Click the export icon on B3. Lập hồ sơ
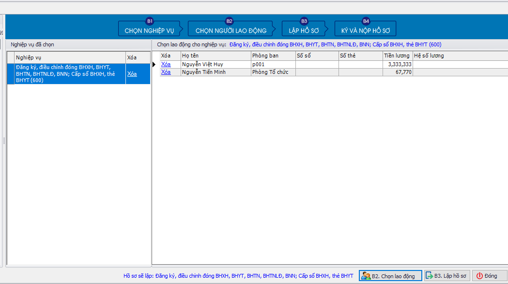Image resolution: width=508 pixels, height=284 pixels. point(429,276)
